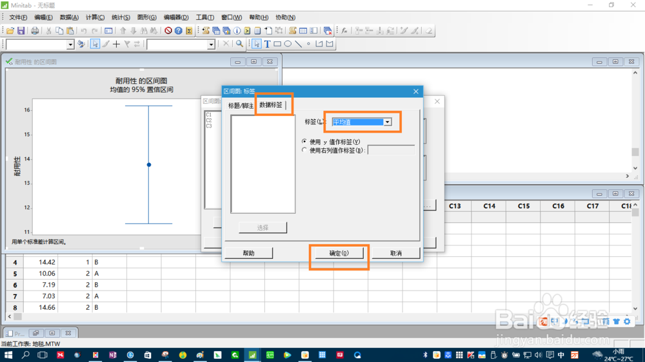645x362 pixels.
Task: Click the Find binoculars toolbar icon
Action: (x=144, y=31)
